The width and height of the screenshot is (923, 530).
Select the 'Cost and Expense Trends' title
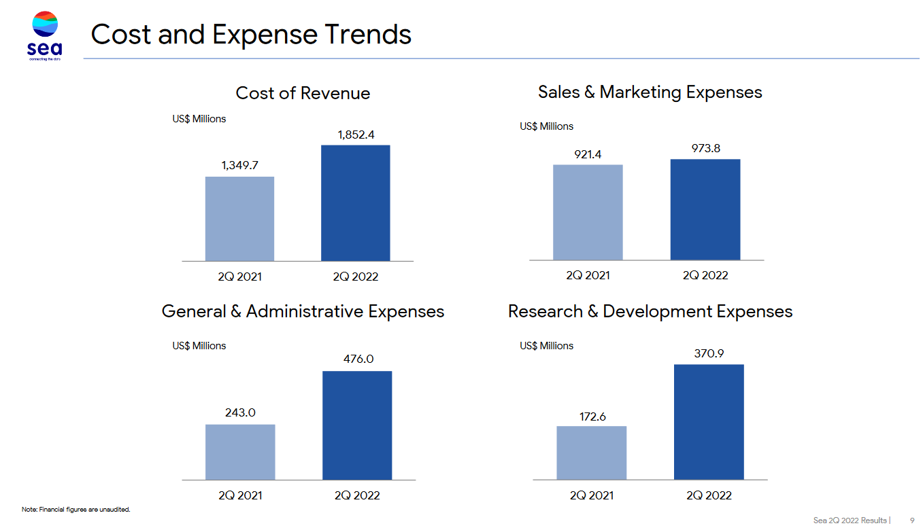pos(251,34)
